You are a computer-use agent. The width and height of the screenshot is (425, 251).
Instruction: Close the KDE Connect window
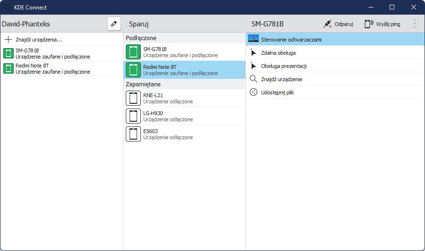pos(414,7)
